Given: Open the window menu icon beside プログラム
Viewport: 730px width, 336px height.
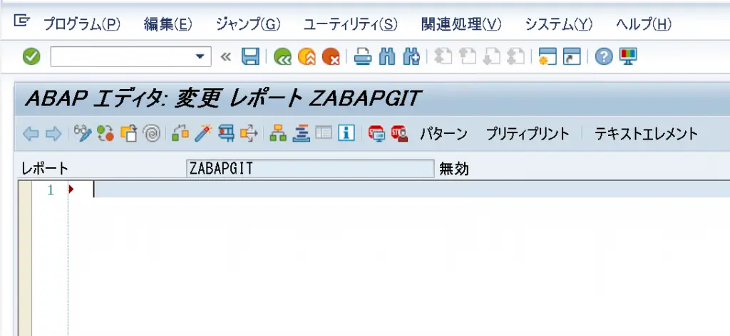Looking at the screenshot, I should pos(21,21).
